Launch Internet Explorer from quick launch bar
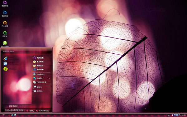 click(12, 115)
